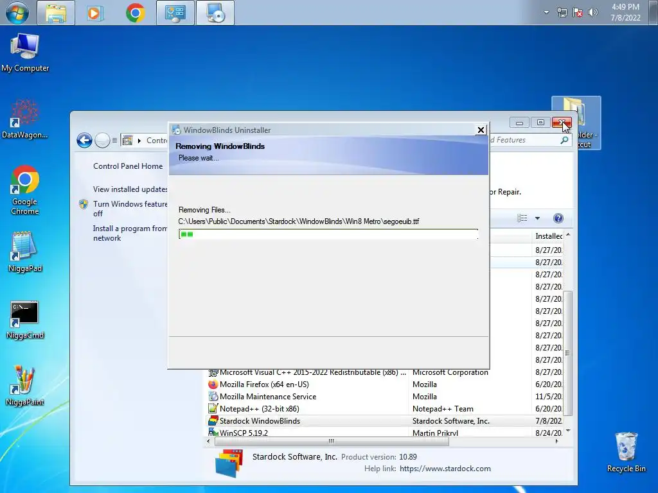Open recent pages dropdown in Control Panel

coord(114,140)
